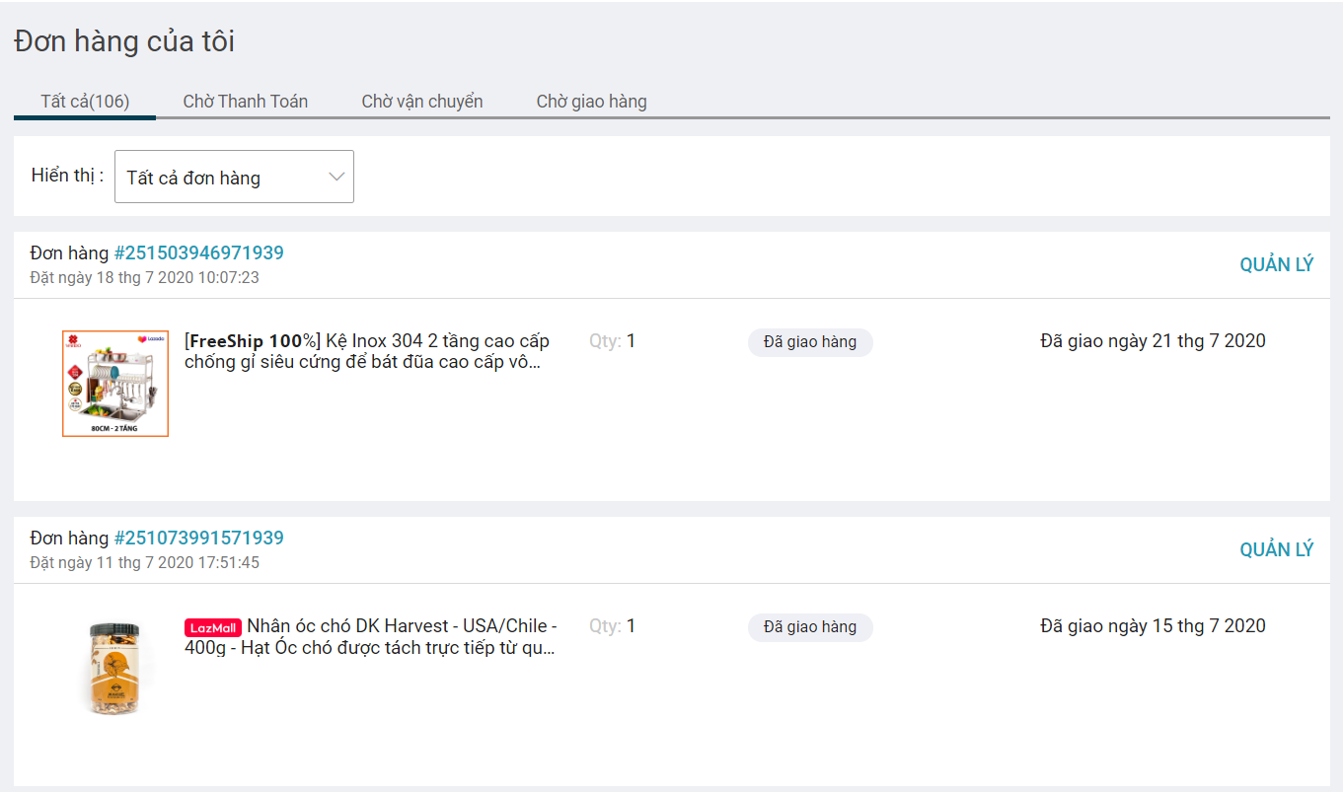The width and height of the screenshot is (1343, 792).
Task: Click Đã giao hàng status on walnut order
Action: click(809, 627)
